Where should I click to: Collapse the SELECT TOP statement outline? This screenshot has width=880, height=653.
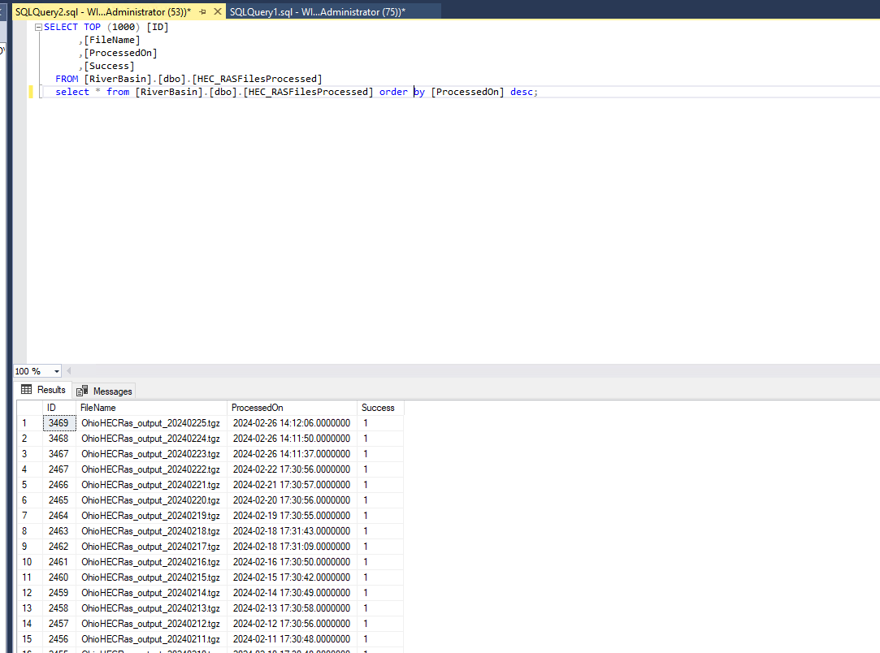point(38,27)
